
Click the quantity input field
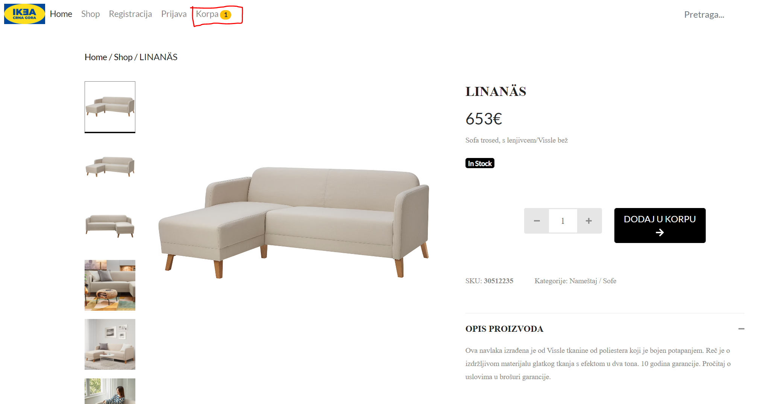pyautogui.click(x=563, y=221)
